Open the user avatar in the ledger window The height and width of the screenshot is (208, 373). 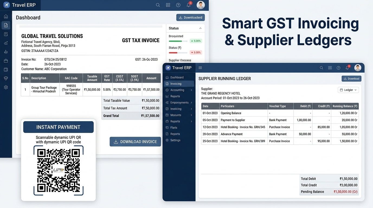click(x=358, y=68)
